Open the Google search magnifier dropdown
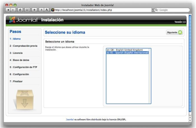The width and height of the screenshot is (196, 128). [156, 10]
